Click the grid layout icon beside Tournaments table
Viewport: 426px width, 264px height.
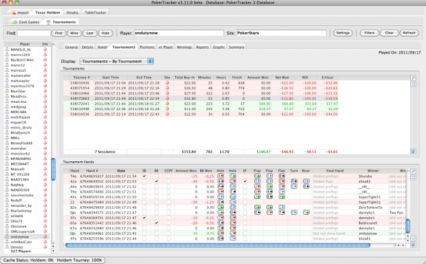pyautogui.click(x=413, y=85)
